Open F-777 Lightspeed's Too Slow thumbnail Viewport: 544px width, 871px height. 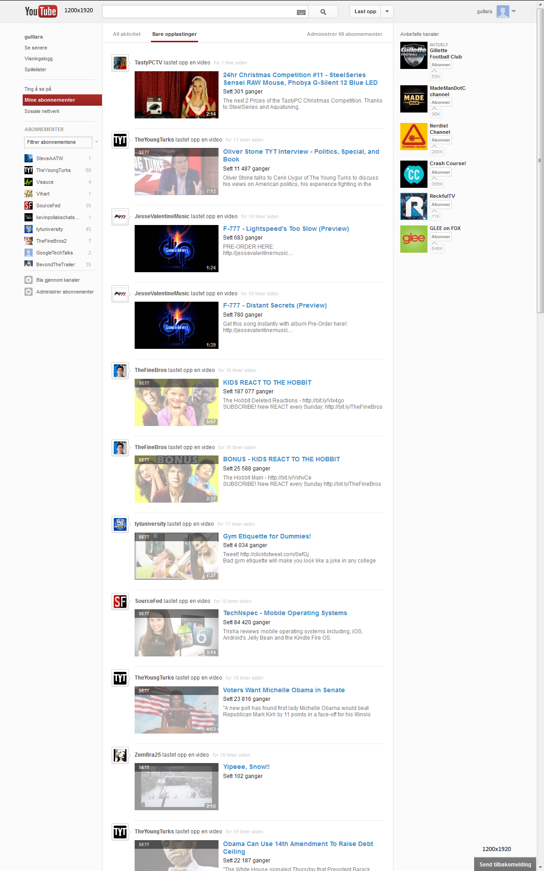pyautogui.click(x=176, y=249)
